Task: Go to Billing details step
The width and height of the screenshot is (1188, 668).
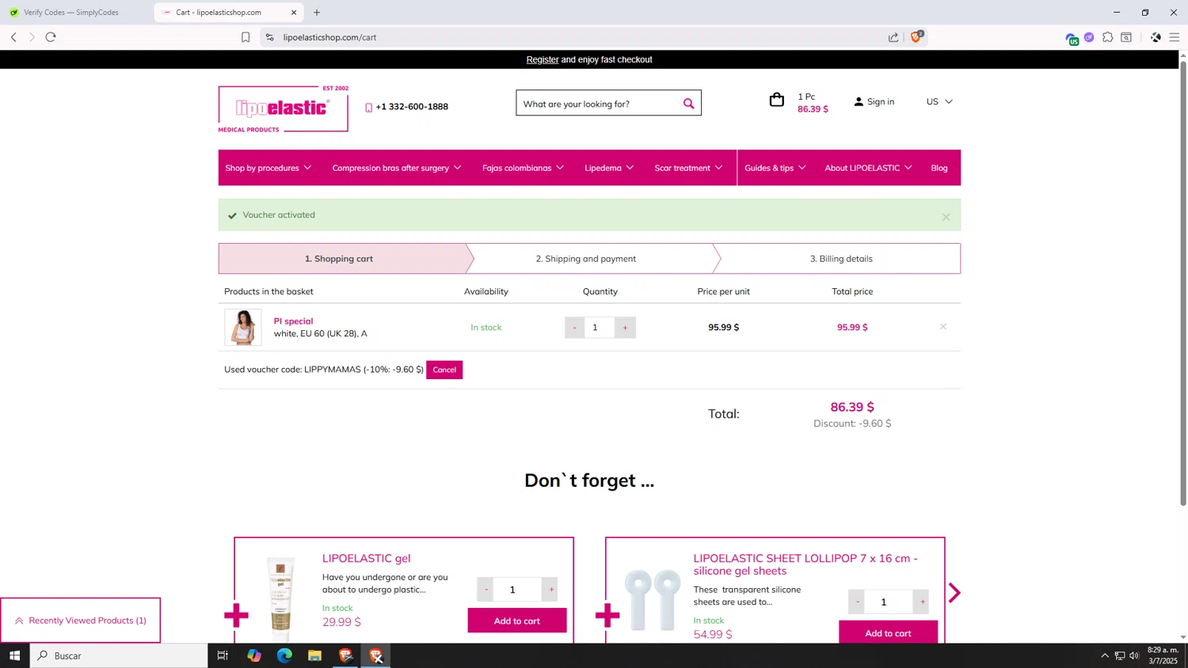Action: click(x=841, y=259)
